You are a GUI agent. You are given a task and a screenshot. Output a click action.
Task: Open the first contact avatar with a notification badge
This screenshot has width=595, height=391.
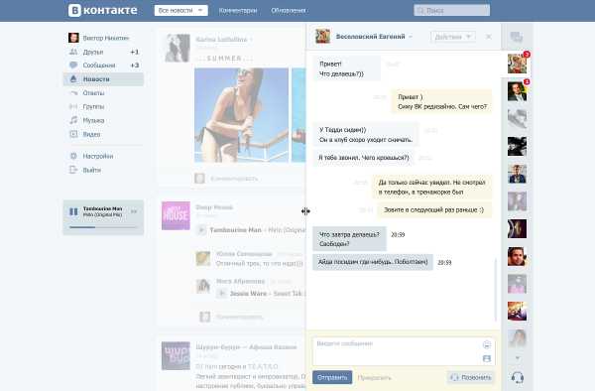(x=518, y=64)
